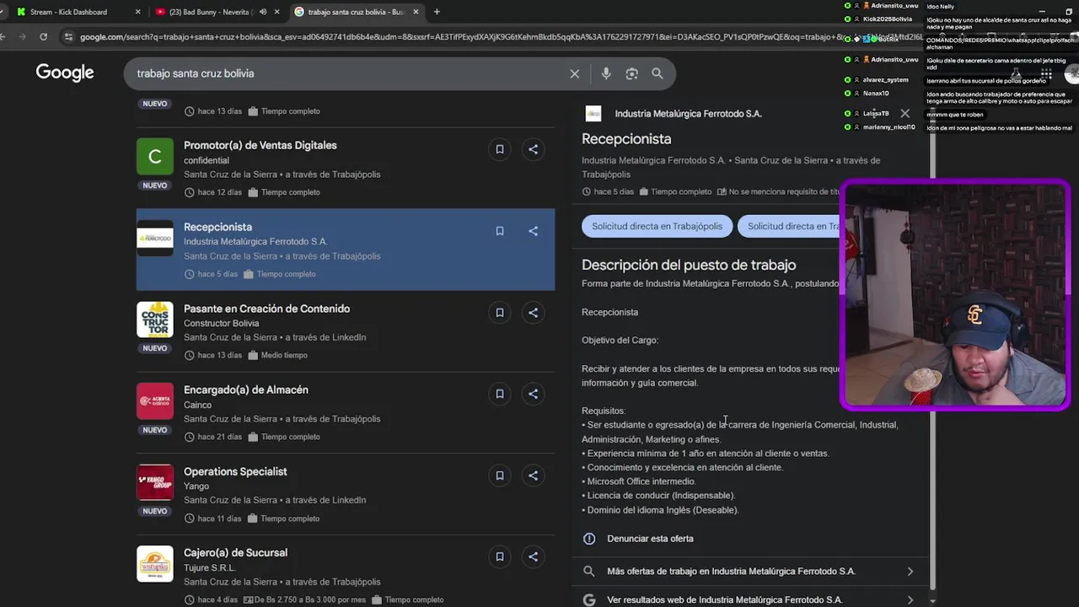Viewport: 1079px width, 607px height.
Task: Mute the Bad Bunny tab audio icon
Action: [263, 12]
